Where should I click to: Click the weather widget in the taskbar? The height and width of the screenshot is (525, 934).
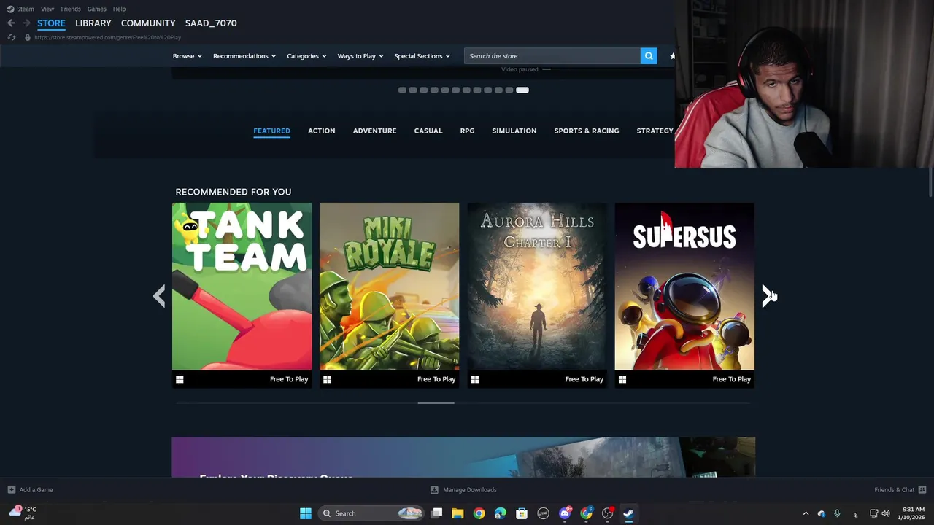22,513
